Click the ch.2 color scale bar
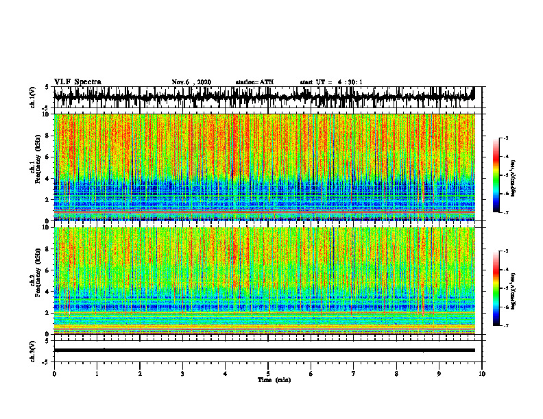 pyautogui.click(x=496, y=288)
